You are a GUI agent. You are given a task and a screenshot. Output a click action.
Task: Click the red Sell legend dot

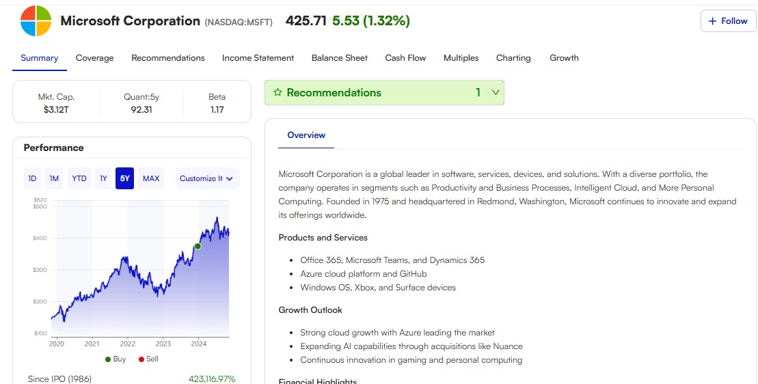[x=141, y=359]
